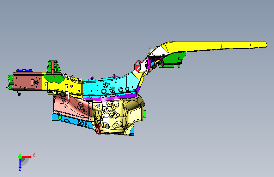This screenshot has width=274, height=177.
Task: Click the X label on the axis triad
Action: tap(34, 155)
